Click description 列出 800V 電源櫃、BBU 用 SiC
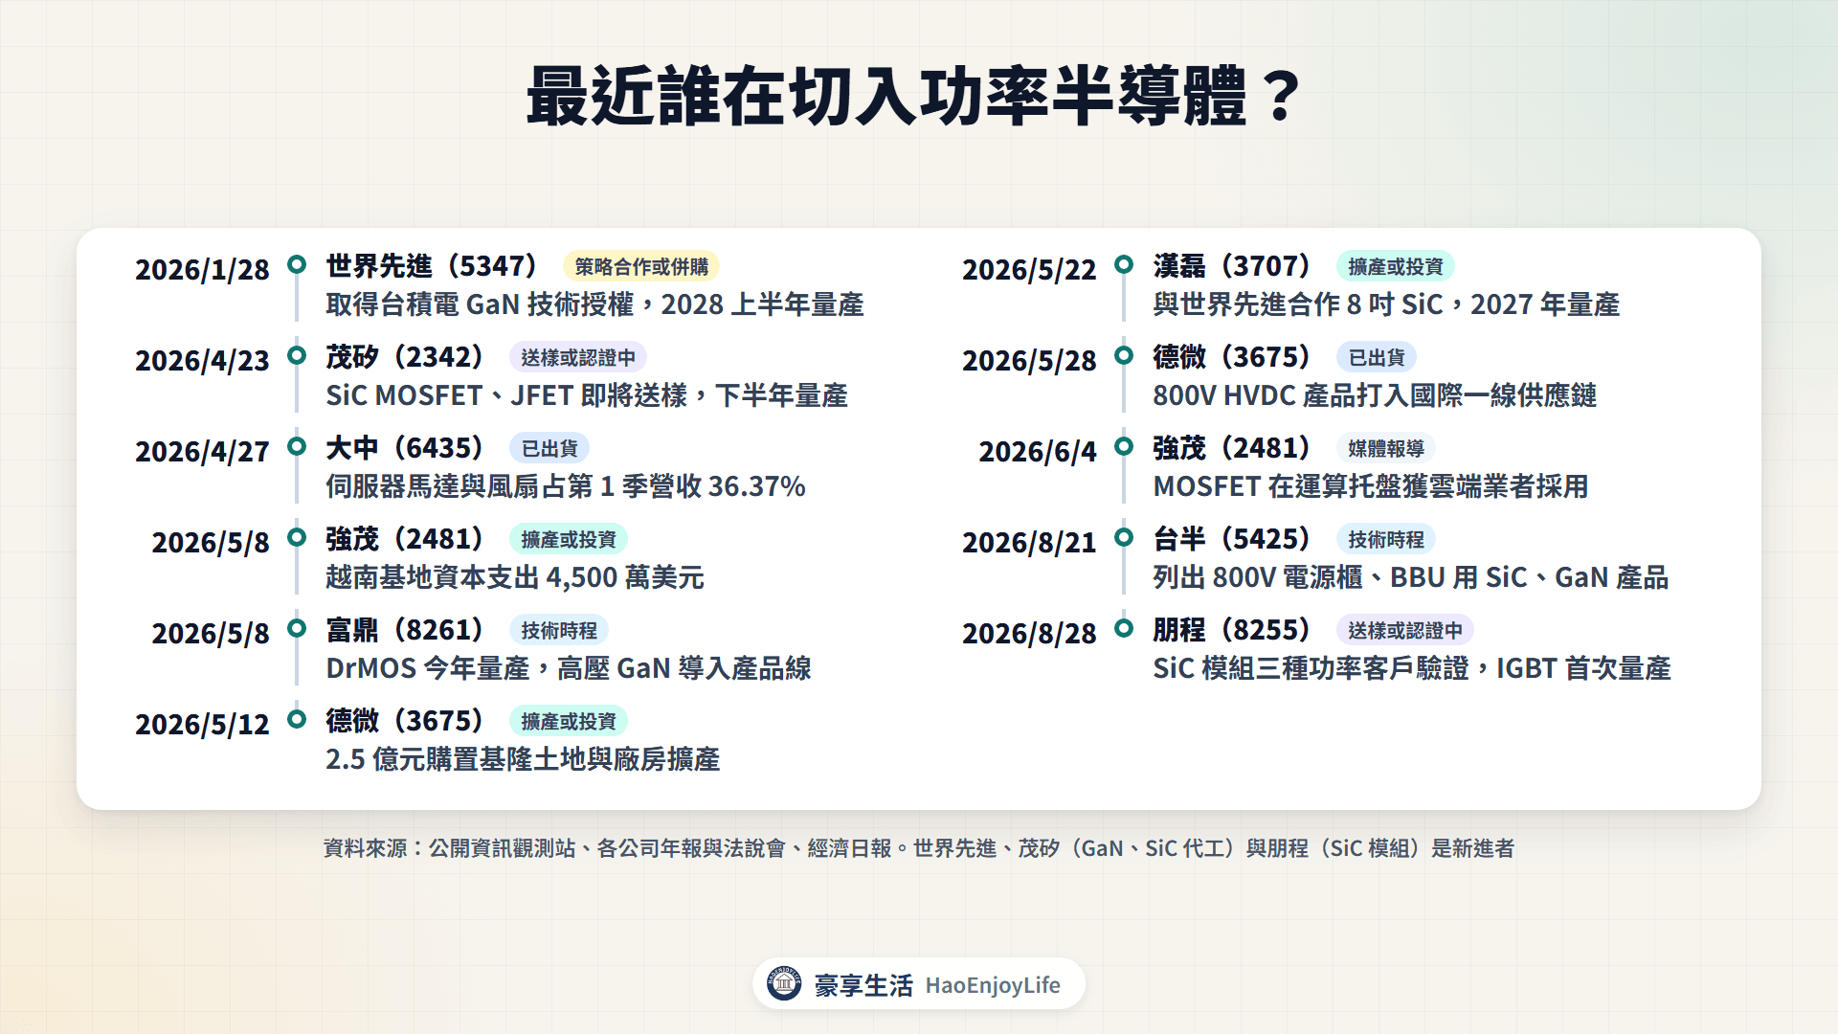The width and height of the screenshot is (1838, 1034). coord(1411,577)
